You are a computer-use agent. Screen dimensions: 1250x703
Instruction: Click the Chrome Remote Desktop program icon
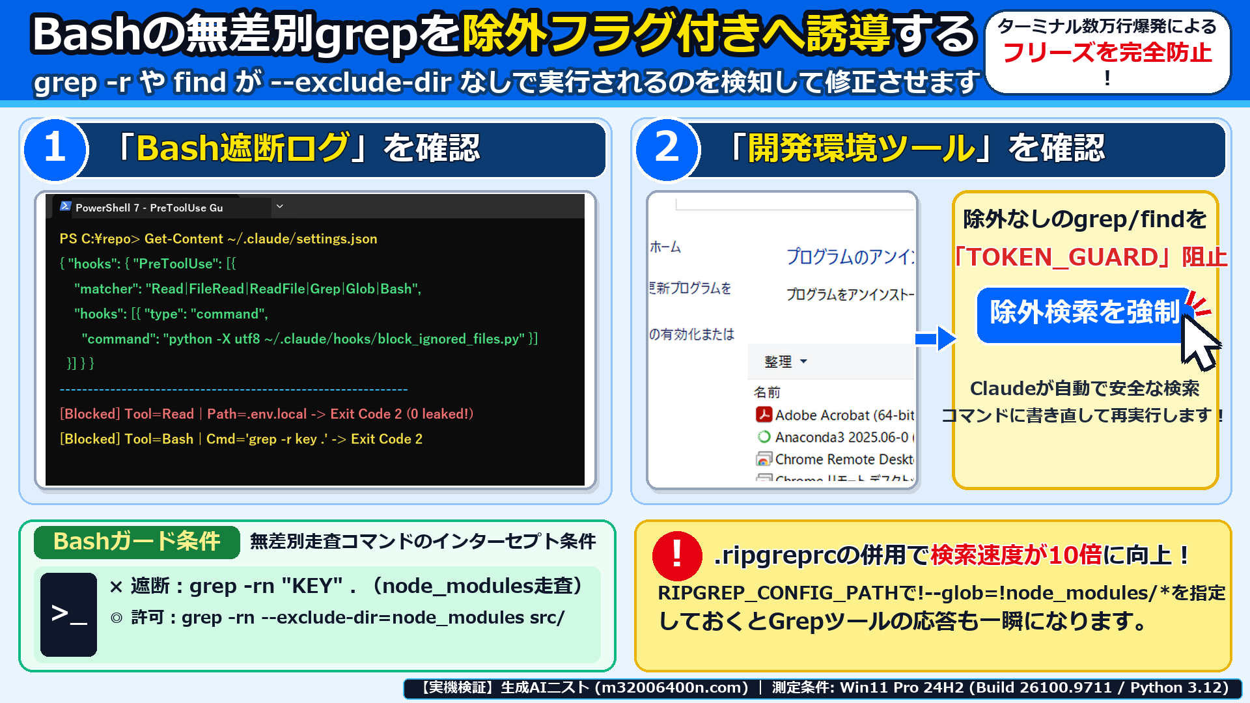point(764,459)
